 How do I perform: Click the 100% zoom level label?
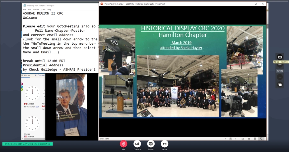coord(280,71)
